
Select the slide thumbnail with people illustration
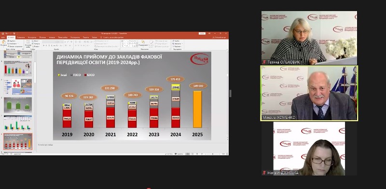[x=18, y=87]
